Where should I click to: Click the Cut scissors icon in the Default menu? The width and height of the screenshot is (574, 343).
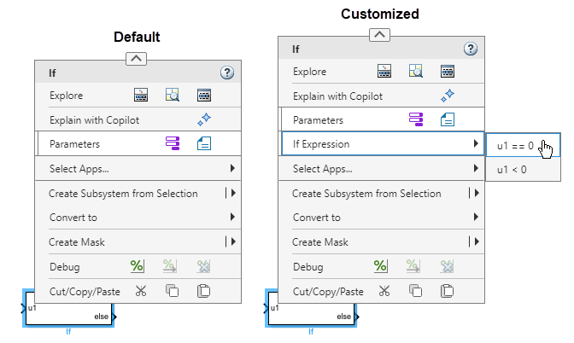pyautogui.click(x=142, y=291)
